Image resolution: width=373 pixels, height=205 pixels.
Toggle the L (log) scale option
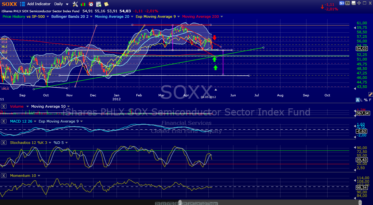362,100
